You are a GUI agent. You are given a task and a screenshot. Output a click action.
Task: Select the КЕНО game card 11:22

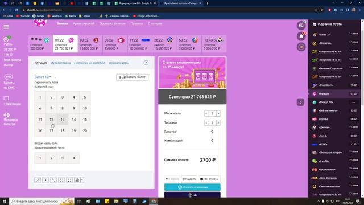(140, 44)
